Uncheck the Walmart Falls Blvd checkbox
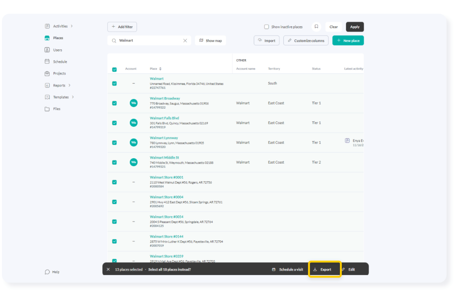The height and width of the screenshot is (304, 456). 114,123
